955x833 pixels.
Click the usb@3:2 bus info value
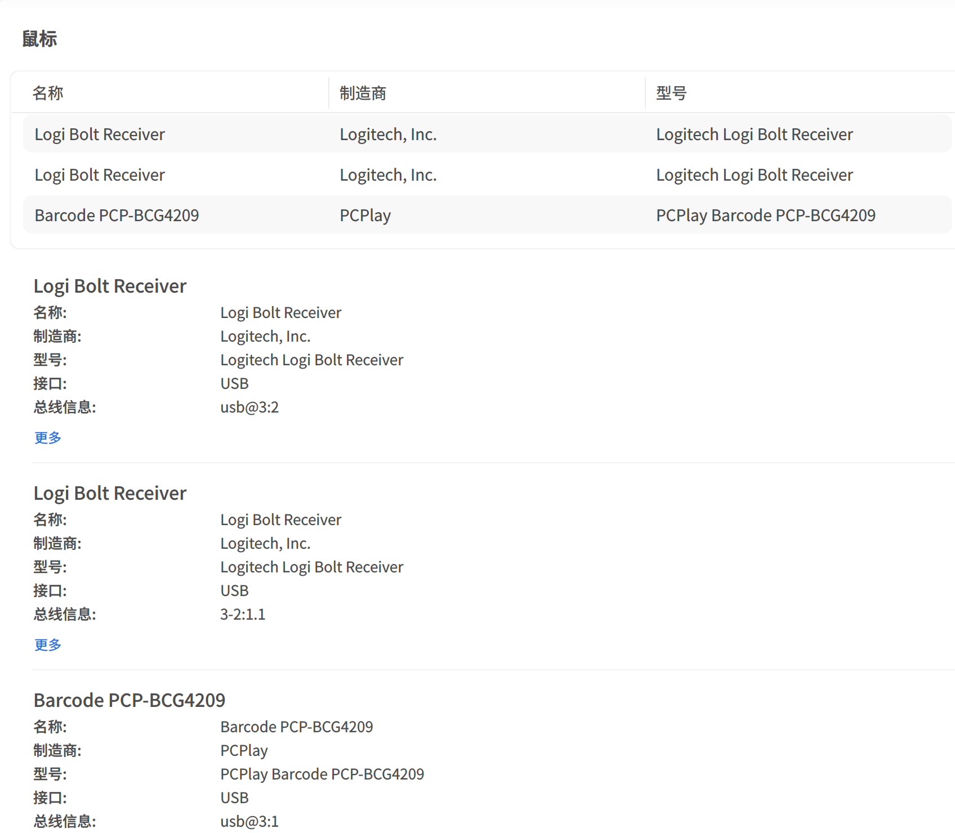tap(249, 407)
